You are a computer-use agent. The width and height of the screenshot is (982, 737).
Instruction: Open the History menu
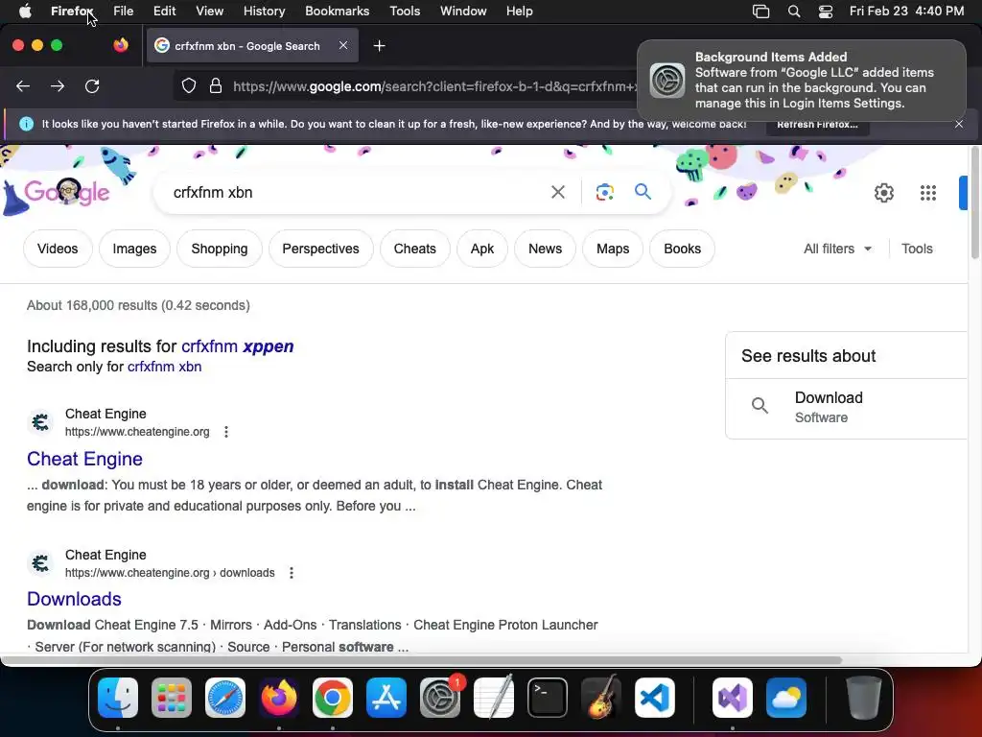265,12
